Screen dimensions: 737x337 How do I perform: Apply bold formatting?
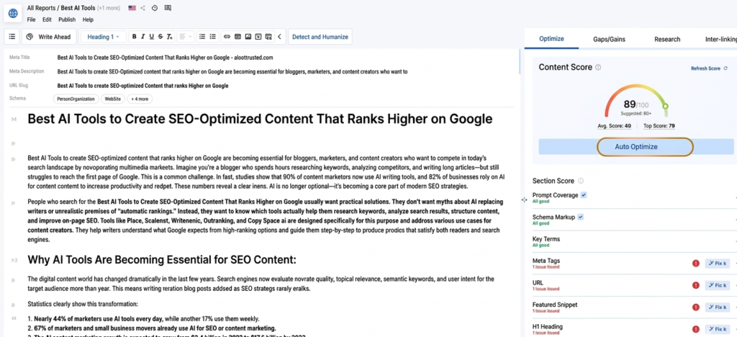coord(135,37)
